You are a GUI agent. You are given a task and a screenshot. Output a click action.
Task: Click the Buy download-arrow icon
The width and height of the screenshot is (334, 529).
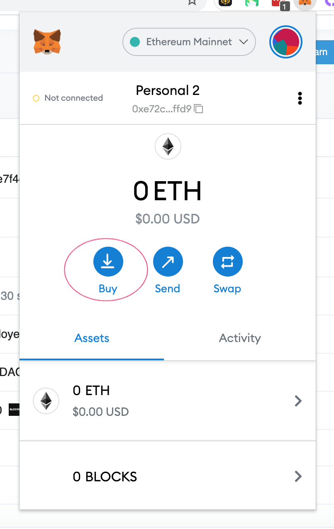click(108, 262)
